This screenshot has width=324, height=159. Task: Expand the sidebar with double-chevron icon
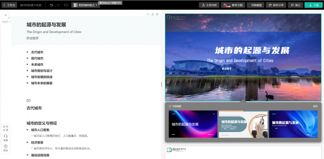point(5,15)
